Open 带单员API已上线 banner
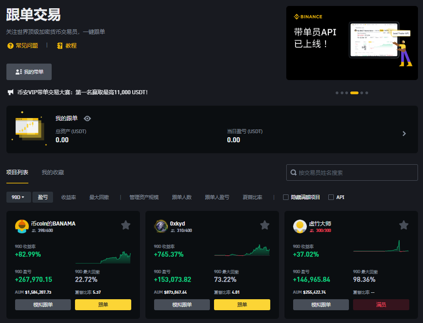Image resolution: width=423 pixels, height=323 pixels. (x=352, y=43)
